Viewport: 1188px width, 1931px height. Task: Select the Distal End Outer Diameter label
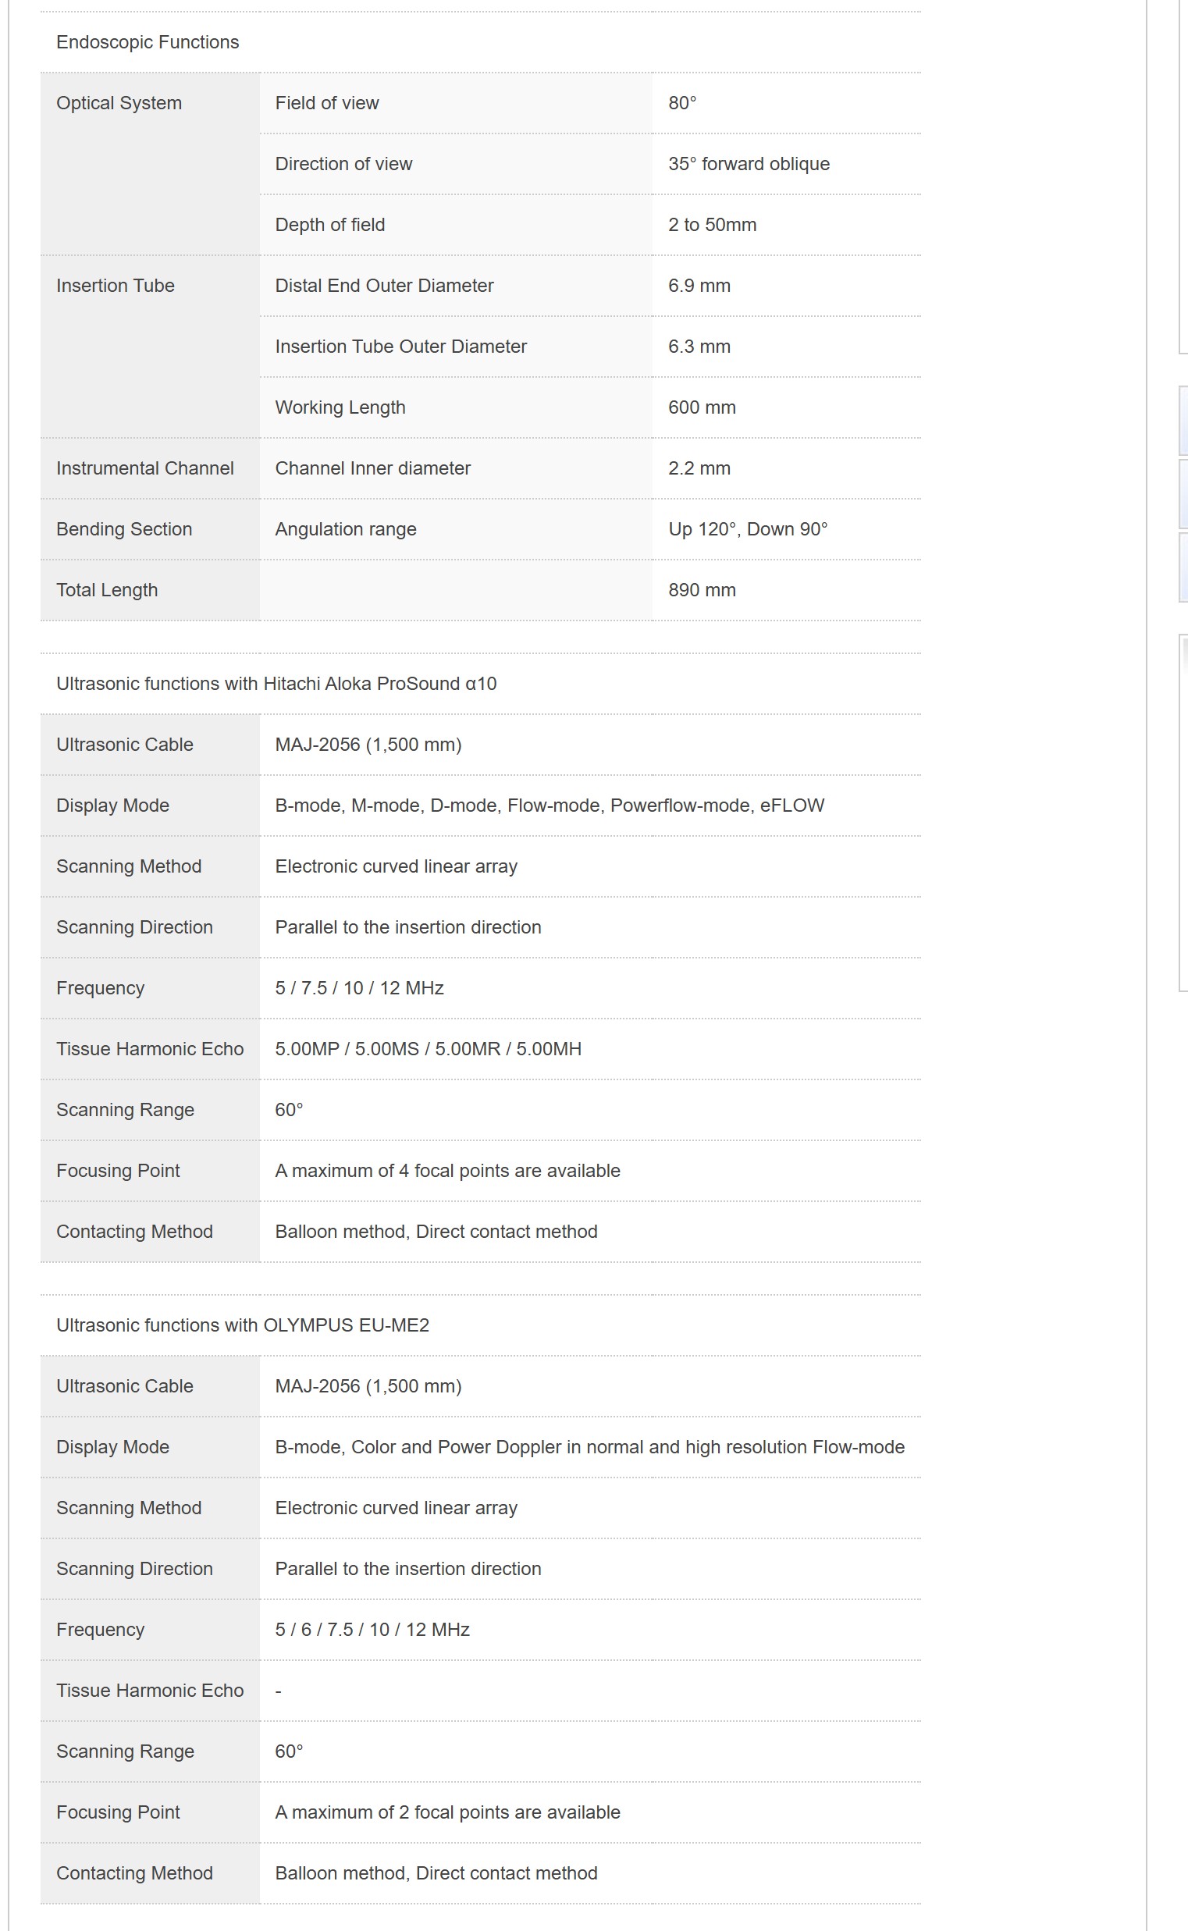[x=383, y=286]
